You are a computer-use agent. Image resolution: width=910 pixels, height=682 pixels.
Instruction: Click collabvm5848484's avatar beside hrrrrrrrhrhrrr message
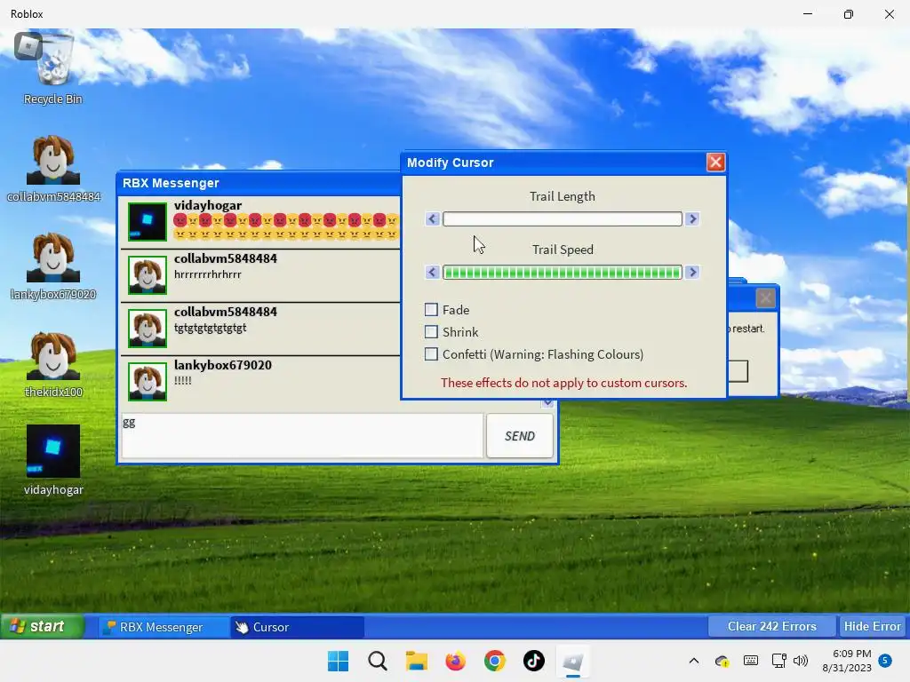coord(148,275)
